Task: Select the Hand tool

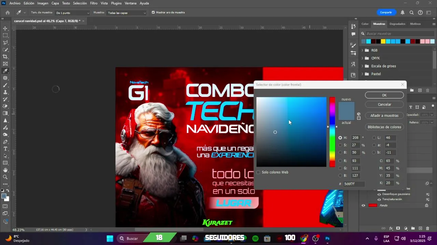Action: 5,170
